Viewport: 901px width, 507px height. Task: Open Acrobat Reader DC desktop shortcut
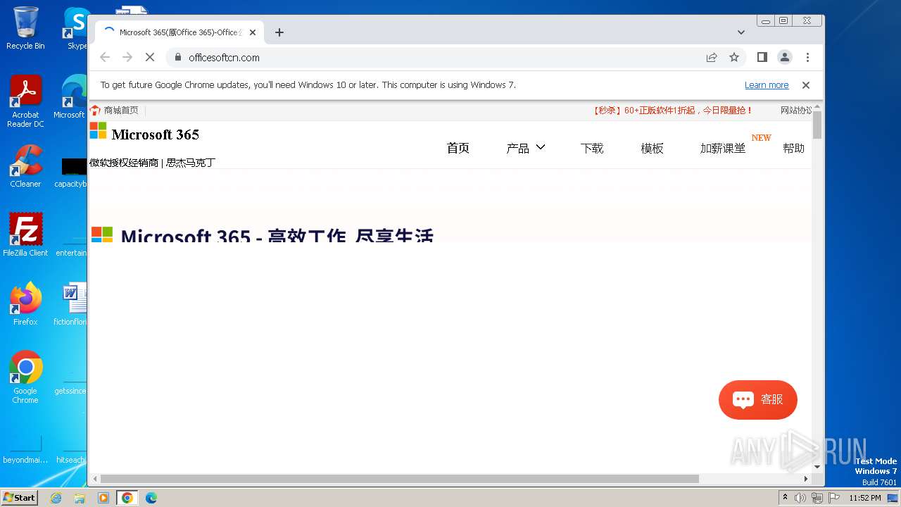coord(25,101)
